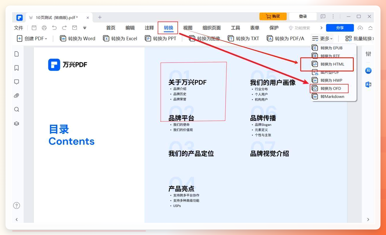386x235 pixels.
Task: Click 转换为 PPT
Action: click(x=160, y=38)
